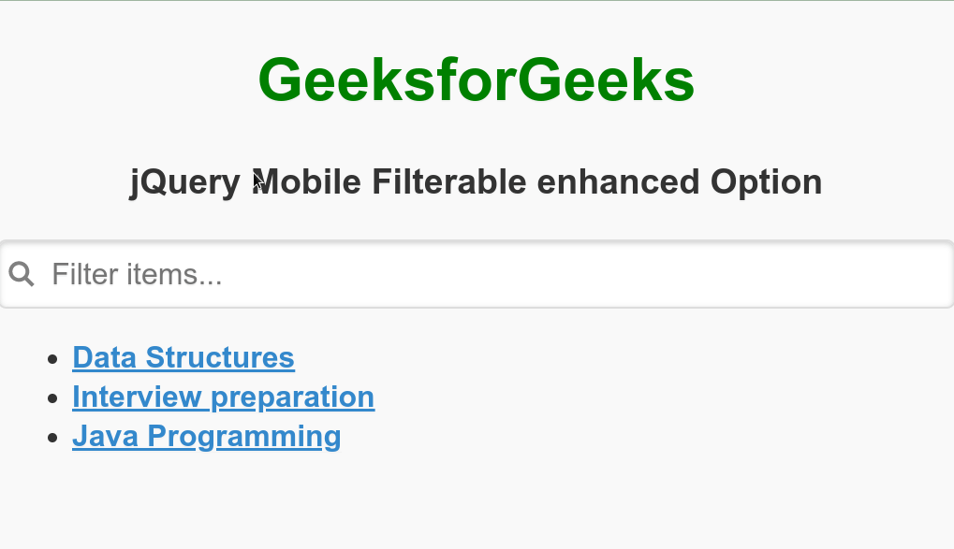The width and height of the screenshot is (954, 549).
Task: Click the word Option in the subheading
Action: click(x=766, y=181)
